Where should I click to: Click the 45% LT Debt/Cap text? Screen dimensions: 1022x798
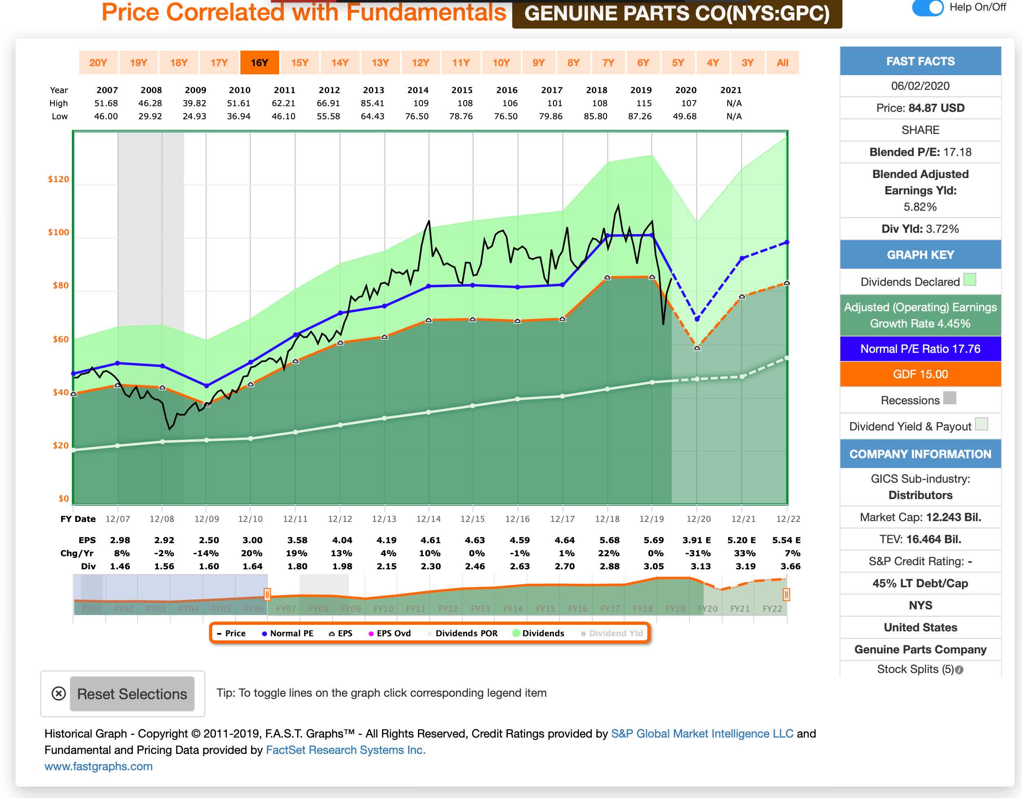pos(920,583)
